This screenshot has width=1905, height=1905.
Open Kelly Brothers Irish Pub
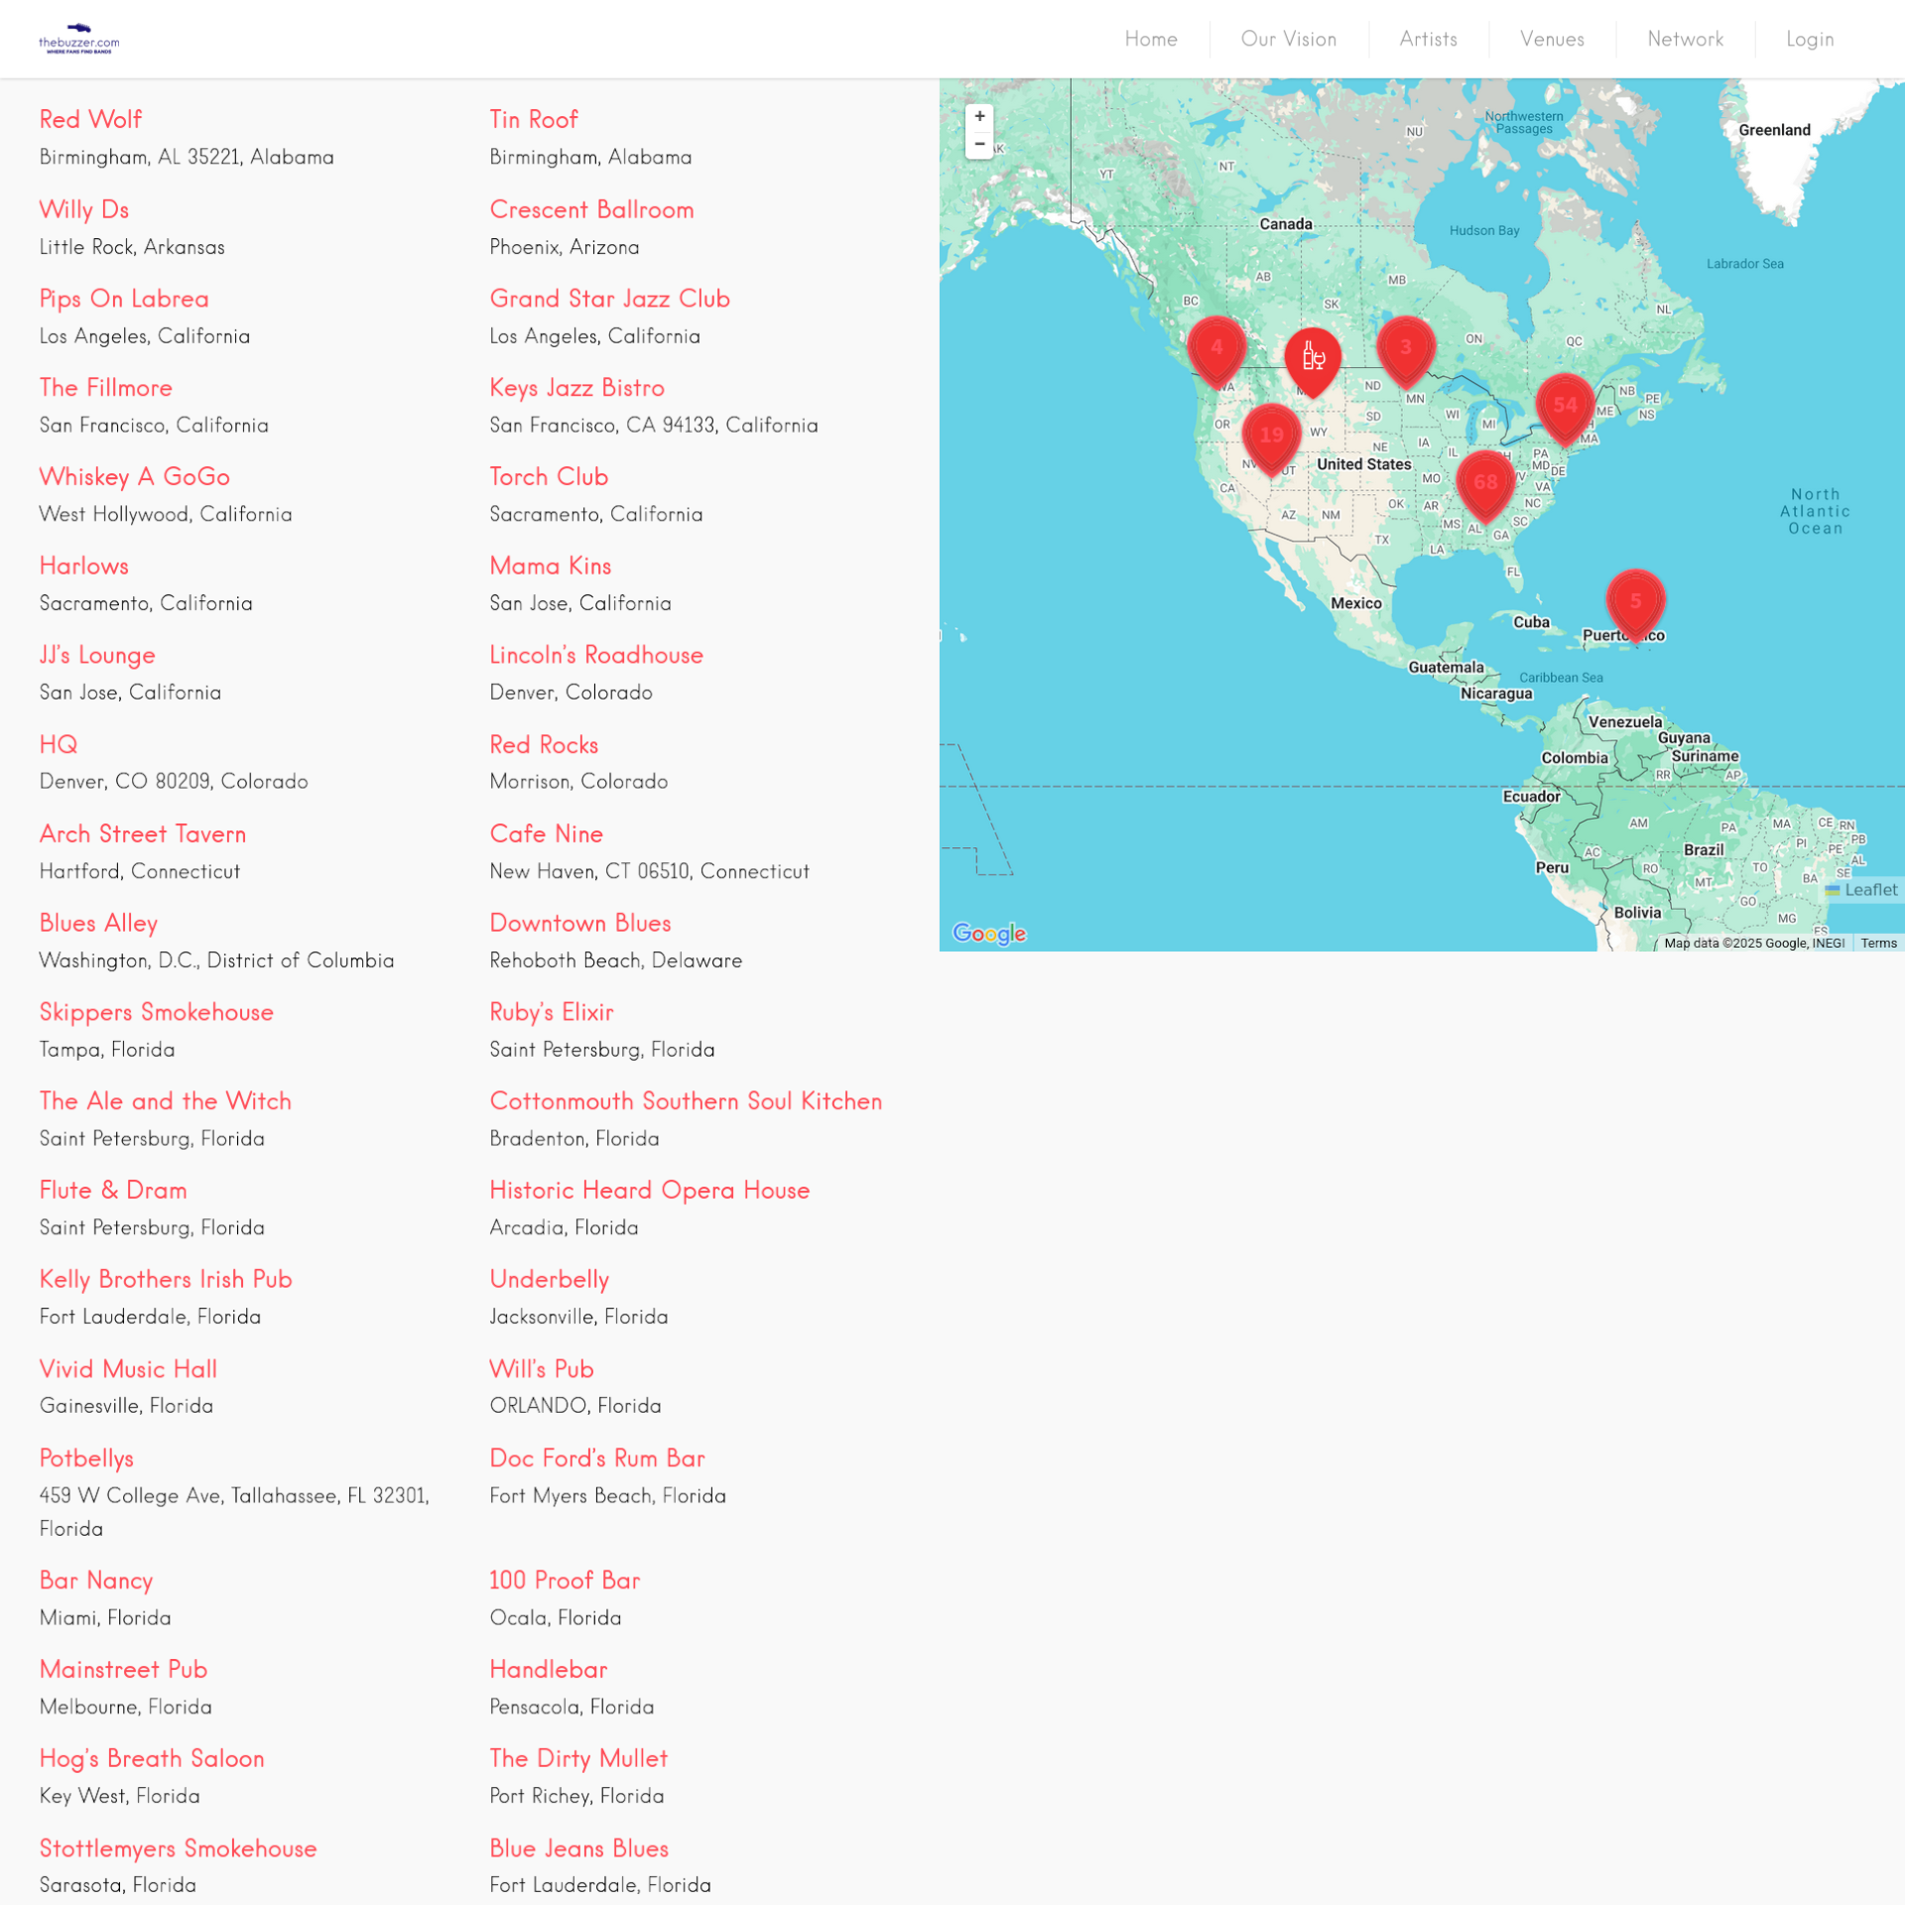[166, 1280]
